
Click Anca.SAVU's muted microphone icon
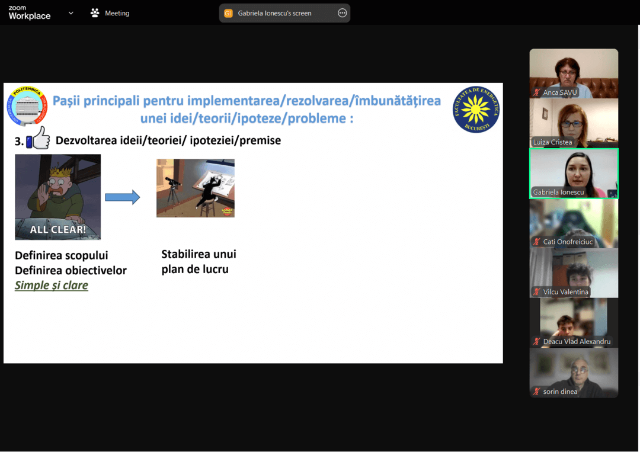[537, 92]
